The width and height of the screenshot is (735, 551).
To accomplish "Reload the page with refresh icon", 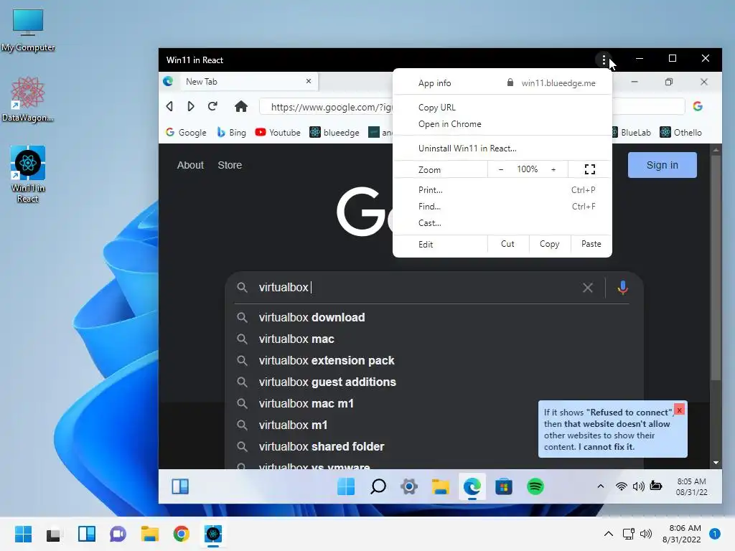I will 212,106.
